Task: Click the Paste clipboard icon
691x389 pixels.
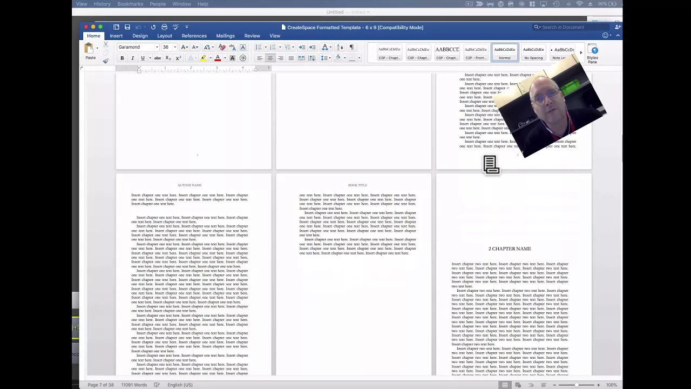Action: point(89,49)
